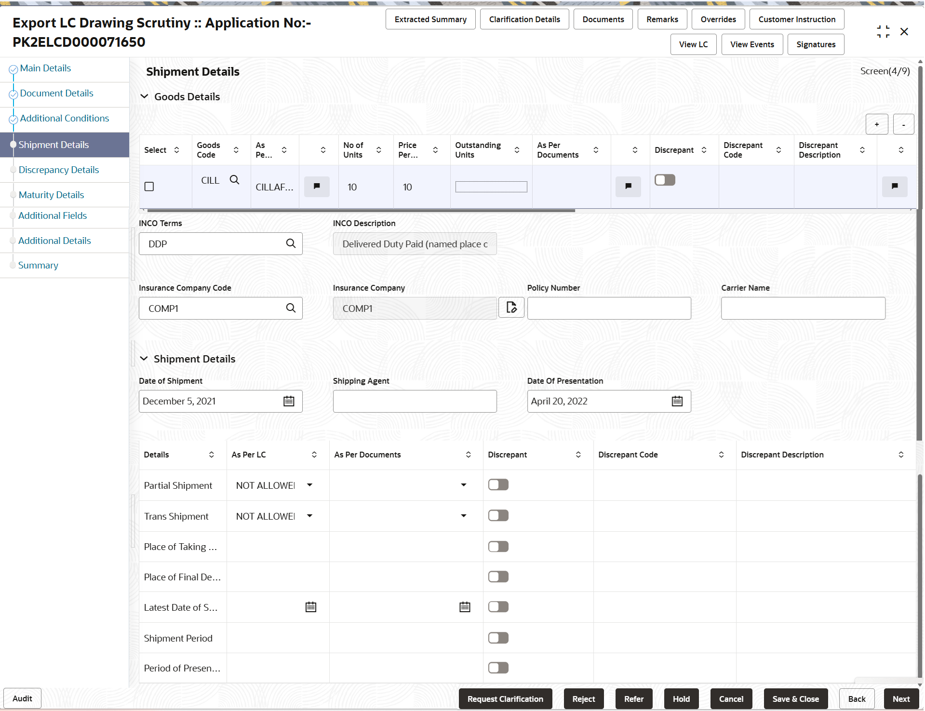
Task: Sort shipment As Per Documents column
Action: pyautogui.click(x=469, y=455)
